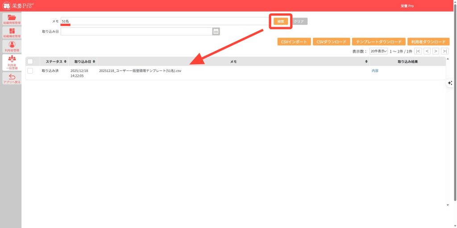Click the 栄養Pro logo in header
Viewport: 457px width, 228px height.
click(x=18, y=6)
